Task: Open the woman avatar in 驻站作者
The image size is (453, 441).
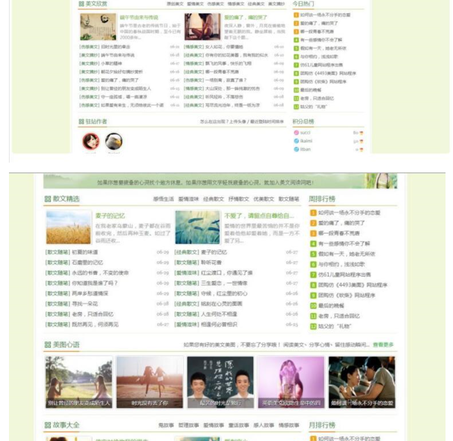Action: click(x=91, y=141)
